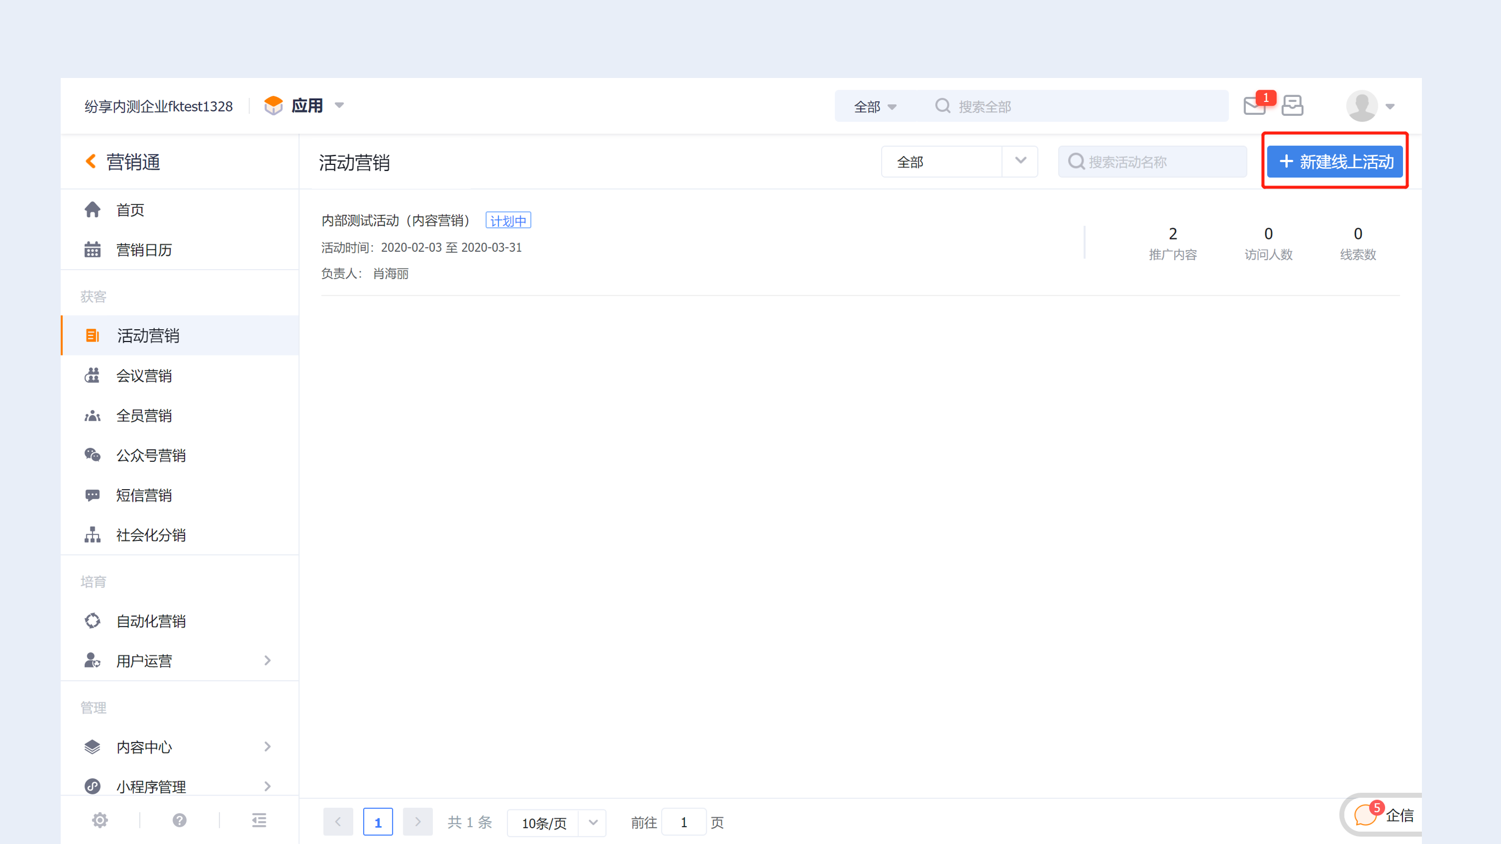Open the 社会化分销 hierarchy icon
Viewport: 1501px width, 844px height.
pyautogui.click(x=92, y=535)
